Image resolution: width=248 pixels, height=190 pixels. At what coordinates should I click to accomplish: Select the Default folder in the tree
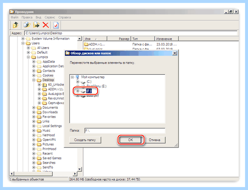coord(42,52)
